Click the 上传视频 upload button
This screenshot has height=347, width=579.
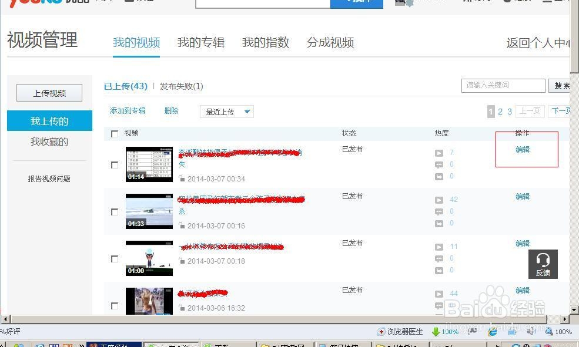pyautogui.click(x=49, y=92)
